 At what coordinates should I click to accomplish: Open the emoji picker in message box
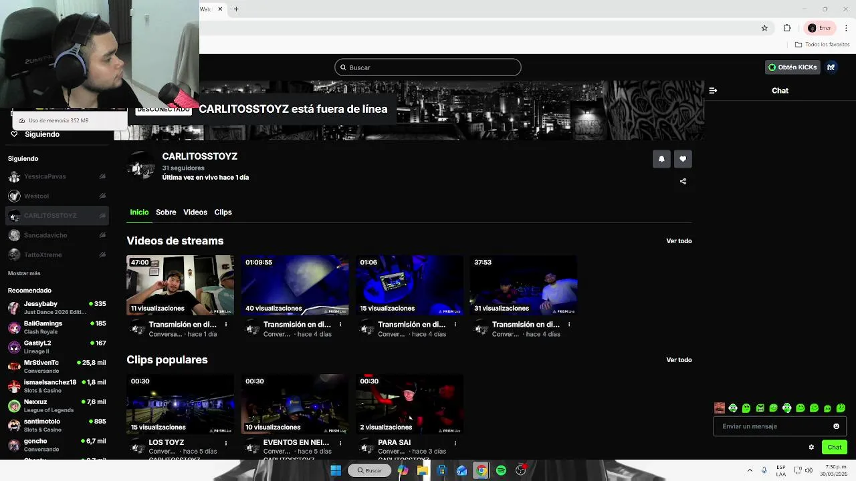836,426
